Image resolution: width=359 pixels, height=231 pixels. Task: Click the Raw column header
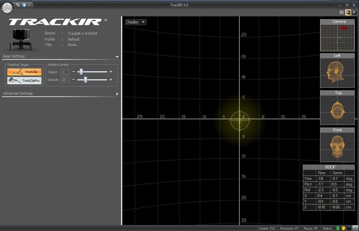[321, 173]
